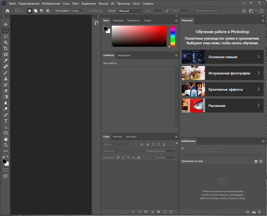Activate the Hand tool

(x=6, y=139)
